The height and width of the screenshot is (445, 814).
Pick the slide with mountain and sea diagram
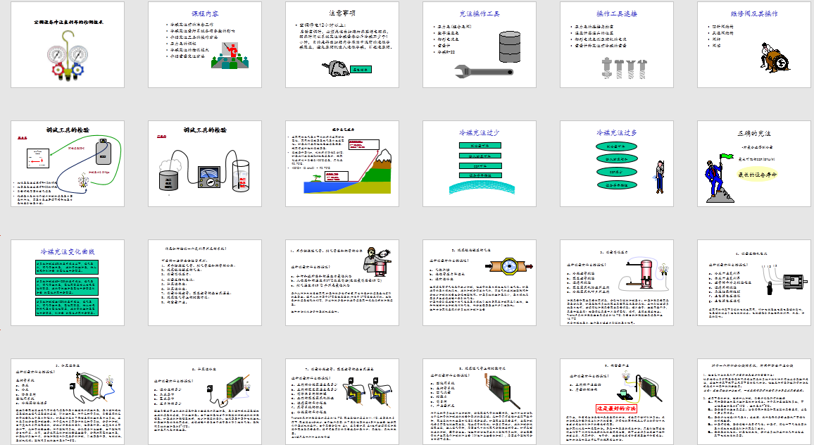pos(342,163)
